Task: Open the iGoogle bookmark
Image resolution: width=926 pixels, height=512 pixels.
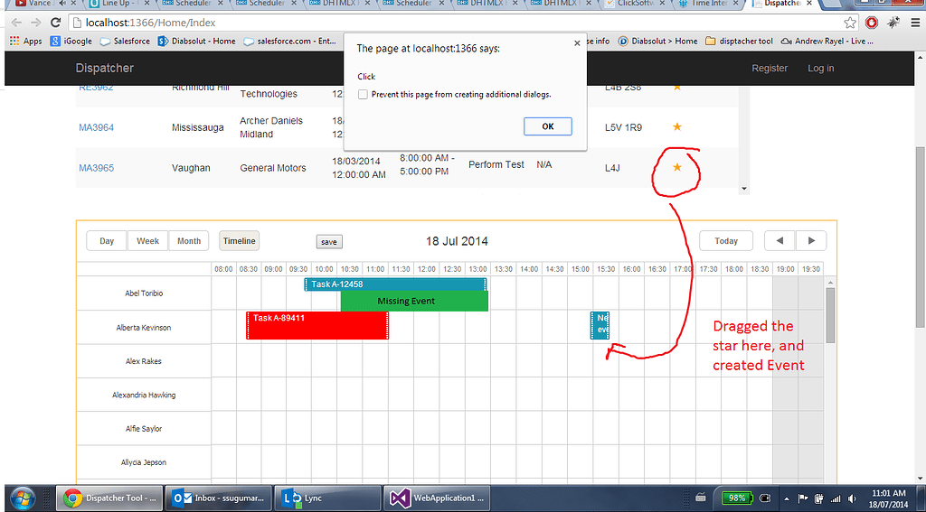Action: click(71, 42)
